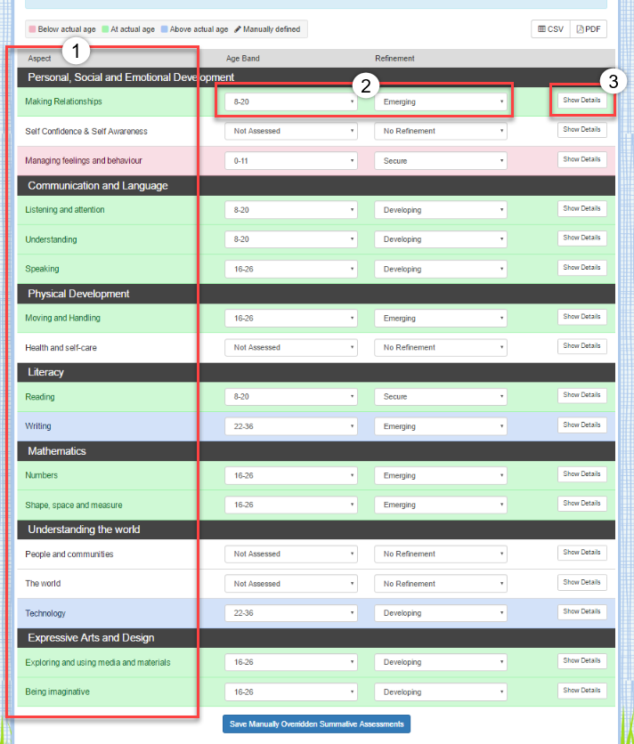This screenshot has width=634, height=744.
Task: Show Details for The world row
Action: (581, 582)
